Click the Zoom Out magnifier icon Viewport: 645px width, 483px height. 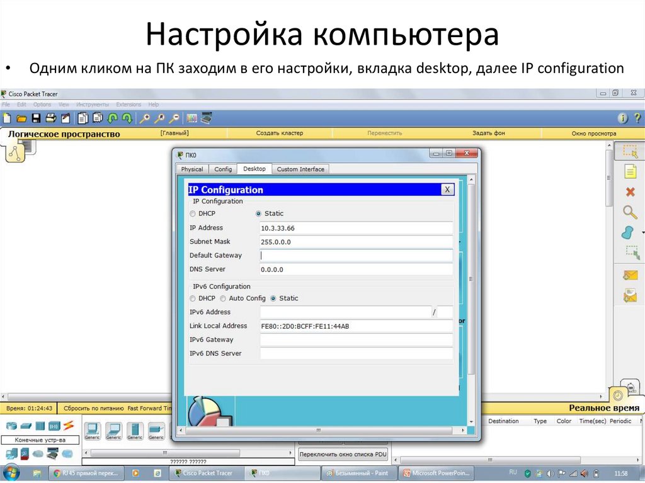click(174, 118)
